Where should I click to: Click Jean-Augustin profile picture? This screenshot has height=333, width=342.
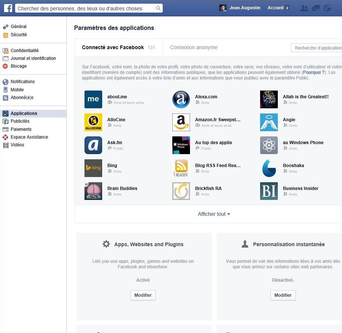(223, 8)
